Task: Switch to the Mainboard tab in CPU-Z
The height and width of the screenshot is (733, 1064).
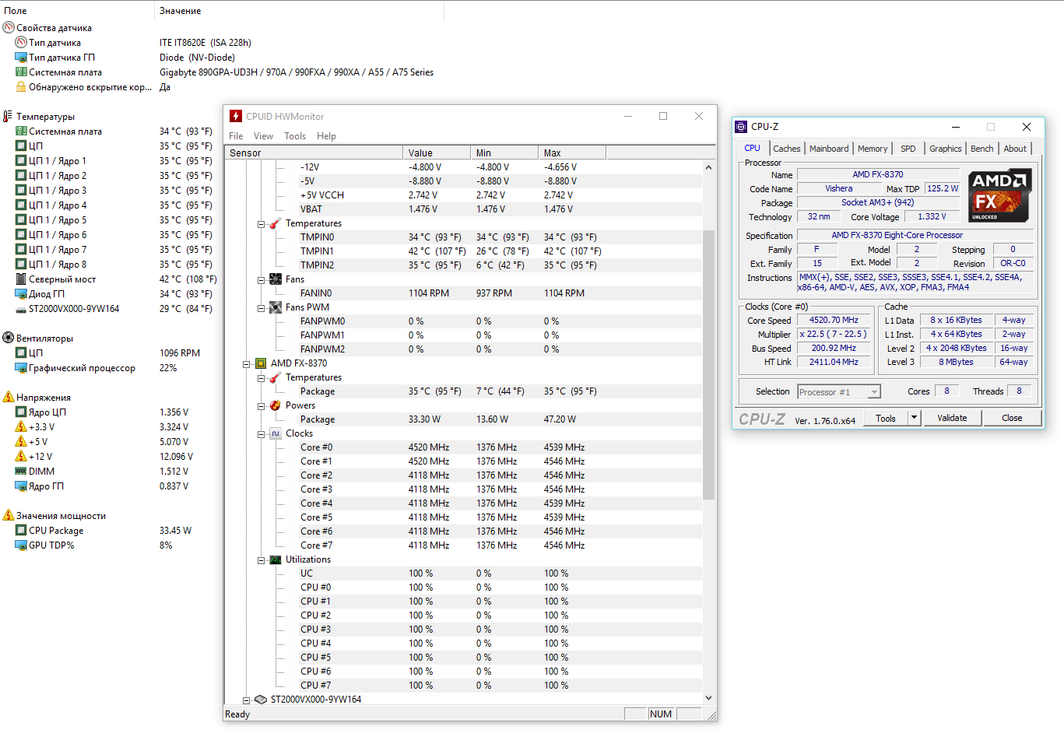Action: [829, 149]
